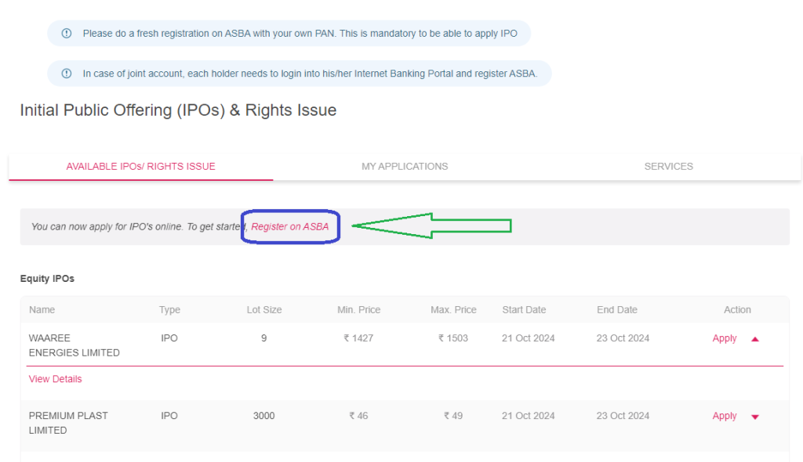Open the Register on ASBA link
Viewport: 803px width, 462px height.
tap(290, 226)
